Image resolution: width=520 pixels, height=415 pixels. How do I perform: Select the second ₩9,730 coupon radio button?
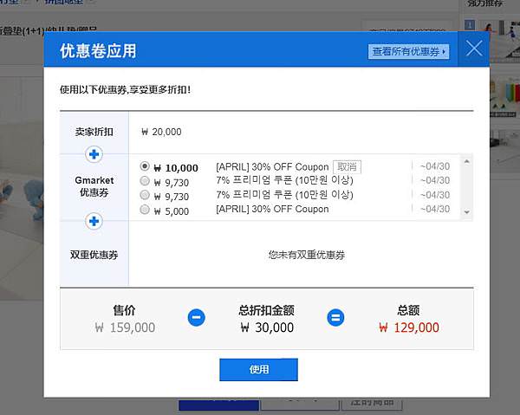tap(145, 195)
